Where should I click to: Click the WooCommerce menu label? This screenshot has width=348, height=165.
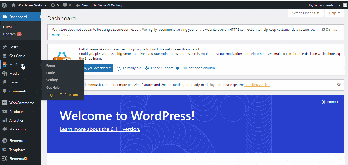click(x=22, y=103)
